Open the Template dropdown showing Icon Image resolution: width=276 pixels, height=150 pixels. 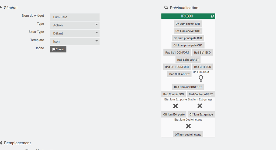75,41
